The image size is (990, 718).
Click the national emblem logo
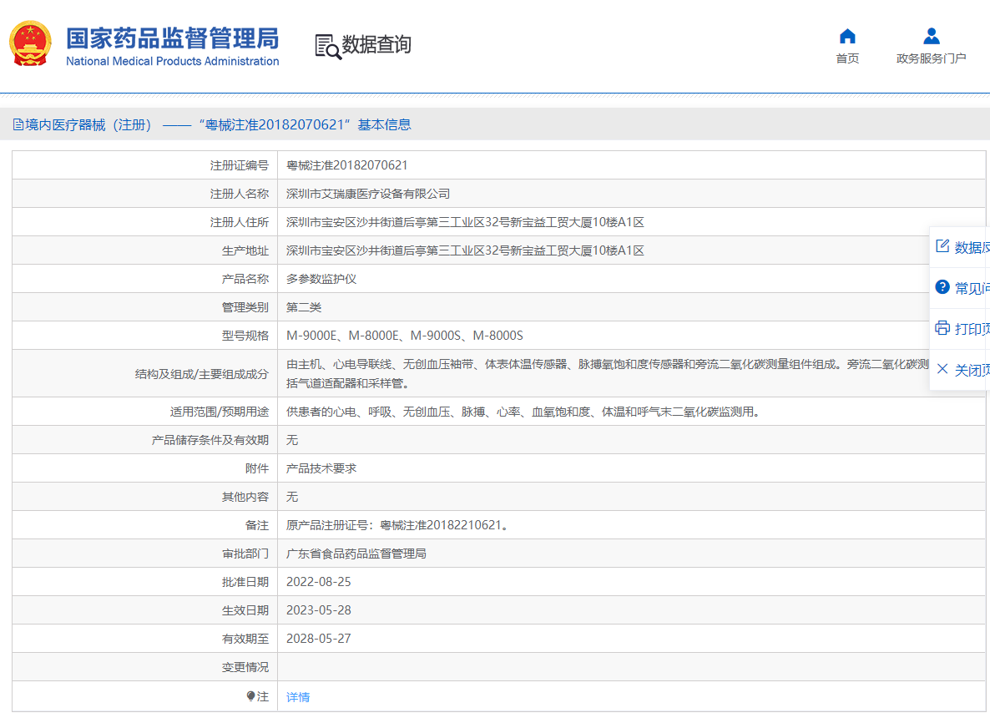30,44
